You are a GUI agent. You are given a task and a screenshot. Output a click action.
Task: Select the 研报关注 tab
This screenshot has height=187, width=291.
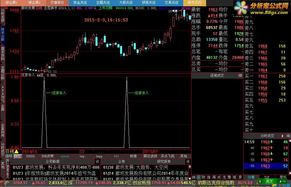[x=149, y=3]
